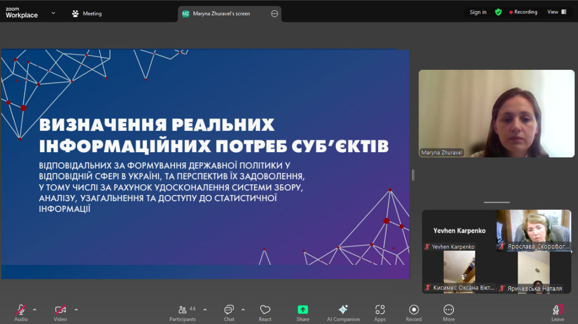Open the Apps icon

coord(380,310)
